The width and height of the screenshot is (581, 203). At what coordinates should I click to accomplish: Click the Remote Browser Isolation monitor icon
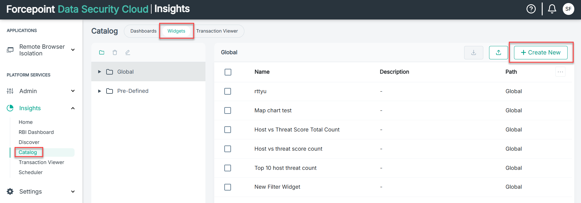pyautogui.click(x=10, y=50)
